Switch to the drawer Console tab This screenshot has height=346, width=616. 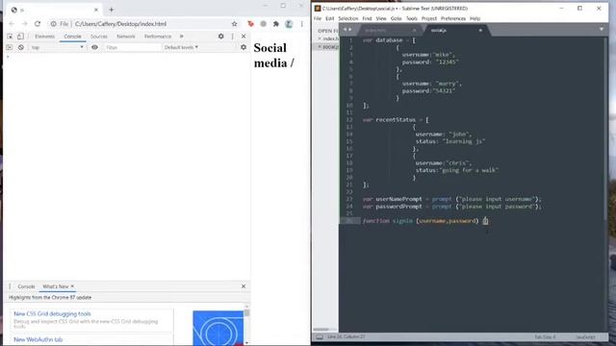click(26, 286)
